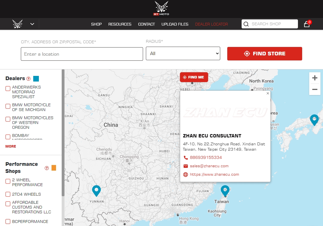Open the Resources menu item

click(x=120, y=24)
